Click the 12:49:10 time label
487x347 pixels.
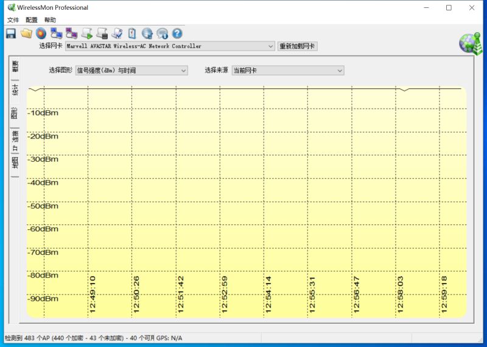[93, 295]
